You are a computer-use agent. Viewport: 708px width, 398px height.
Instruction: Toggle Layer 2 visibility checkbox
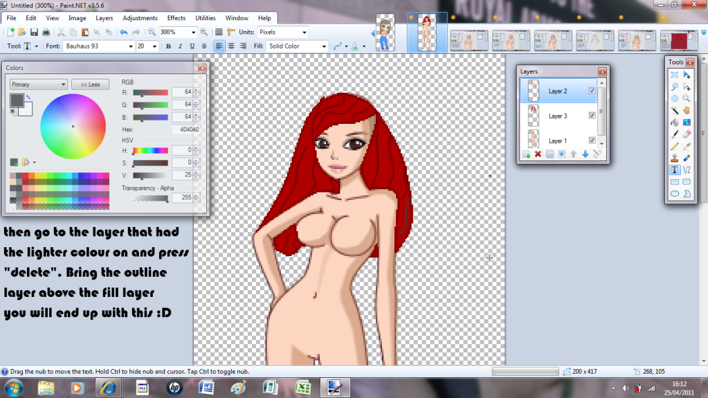point(592,91)
